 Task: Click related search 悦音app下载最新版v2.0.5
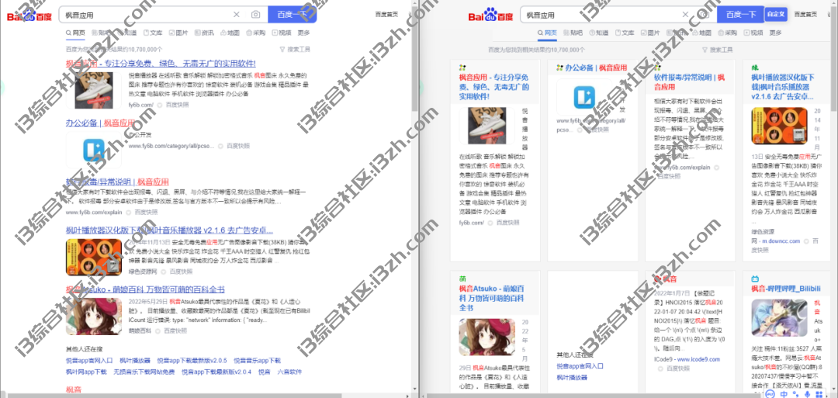(192, 361)
